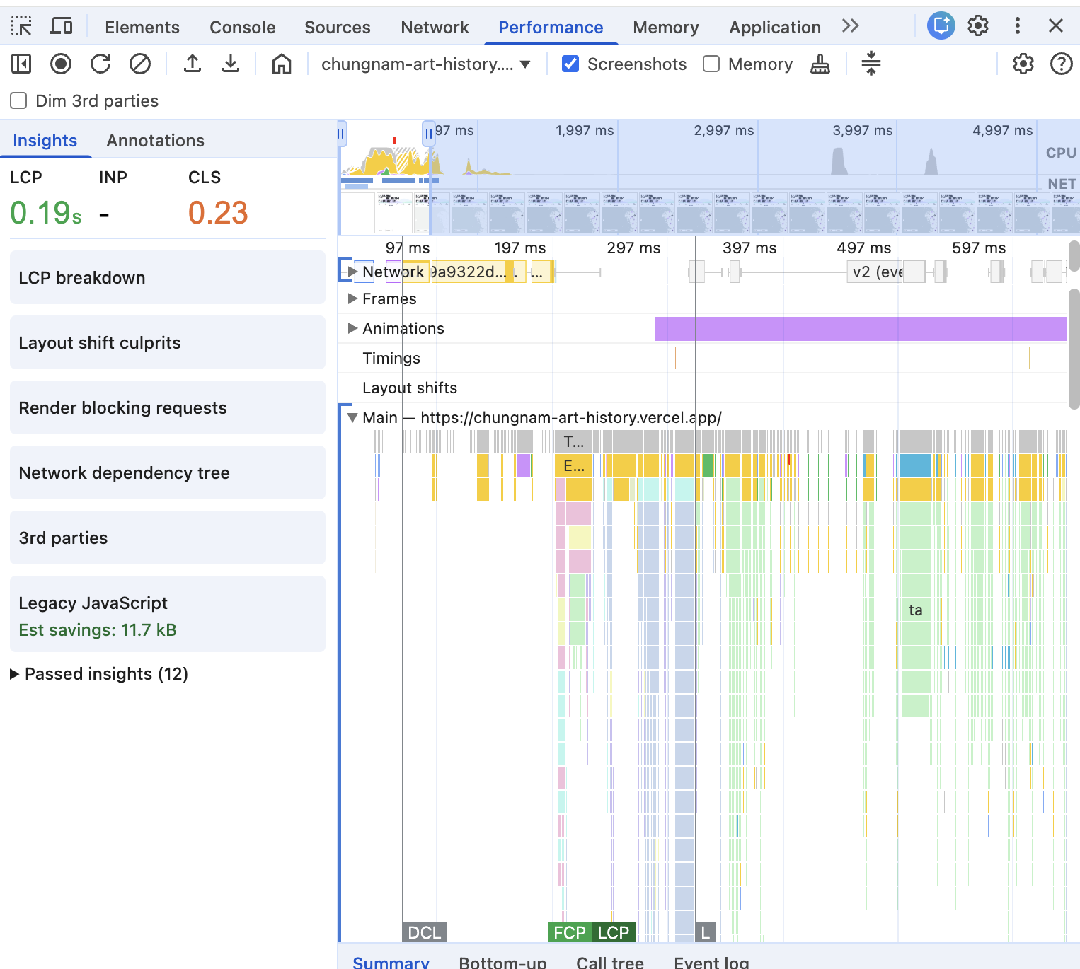The width and height of the screenshot is (1080, 969).
Task: Enable the Memory checkbox
Action: (711, 64)
